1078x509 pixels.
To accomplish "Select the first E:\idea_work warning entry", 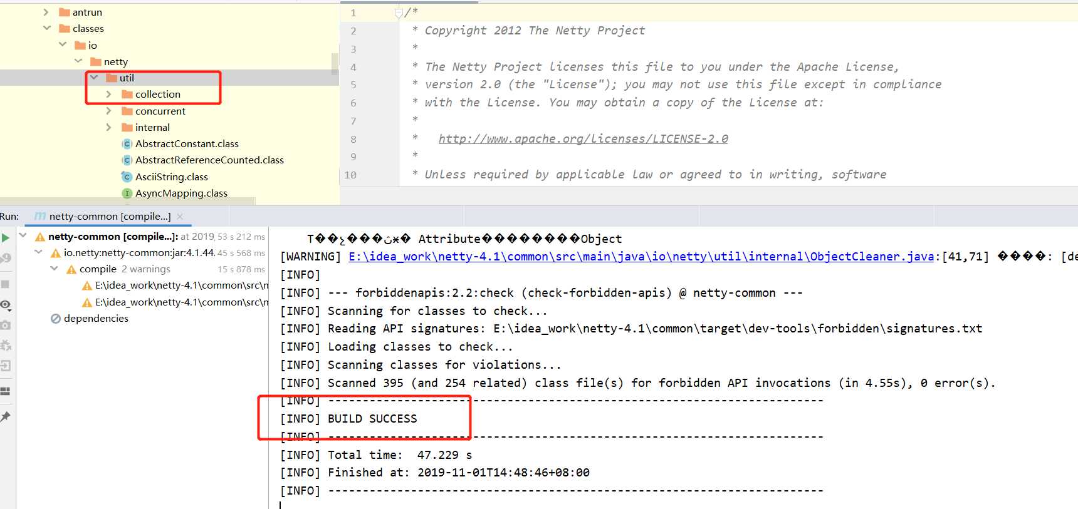I will coord(182,285).
